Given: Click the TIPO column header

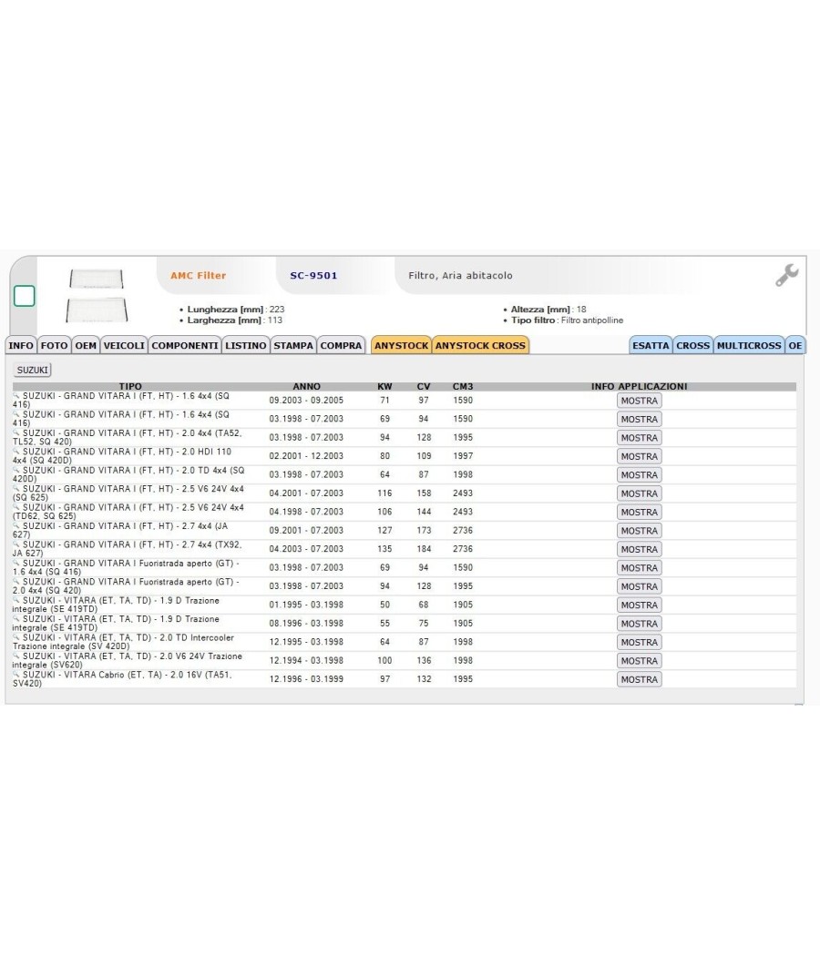Looking at the screenshot, I should 130,387.
